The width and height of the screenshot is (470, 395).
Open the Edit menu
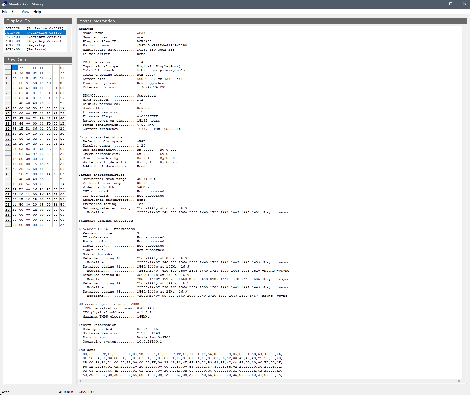(15, 12)
